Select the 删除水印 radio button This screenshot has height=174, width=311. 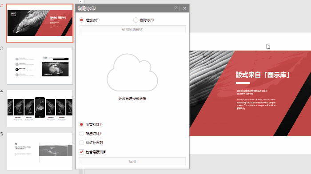pos(136,20)
